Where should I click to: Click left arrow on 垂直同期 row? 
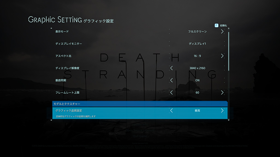click(x=171, y=80)
